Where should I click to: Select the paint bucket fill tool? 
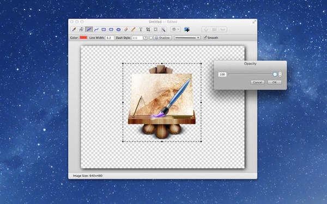point(81,29)
